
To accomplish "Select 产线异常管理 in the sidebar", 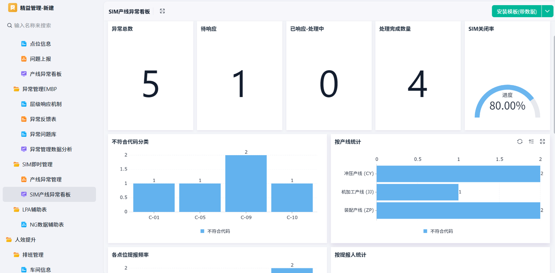I will pos(45,179).
